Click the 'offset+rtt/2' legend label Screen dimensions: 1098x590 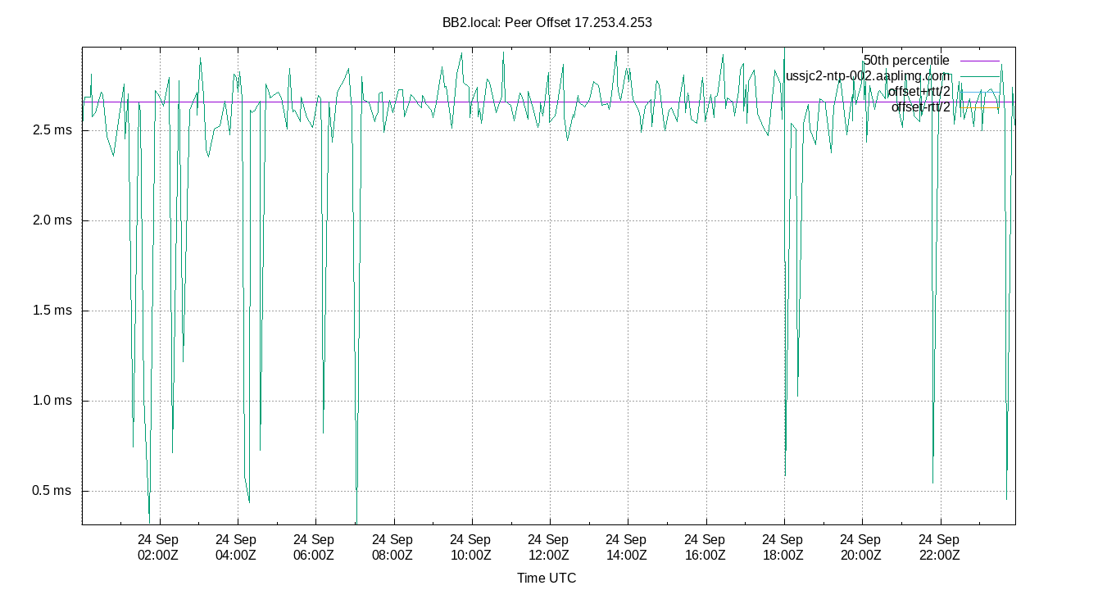pos(919,91)
